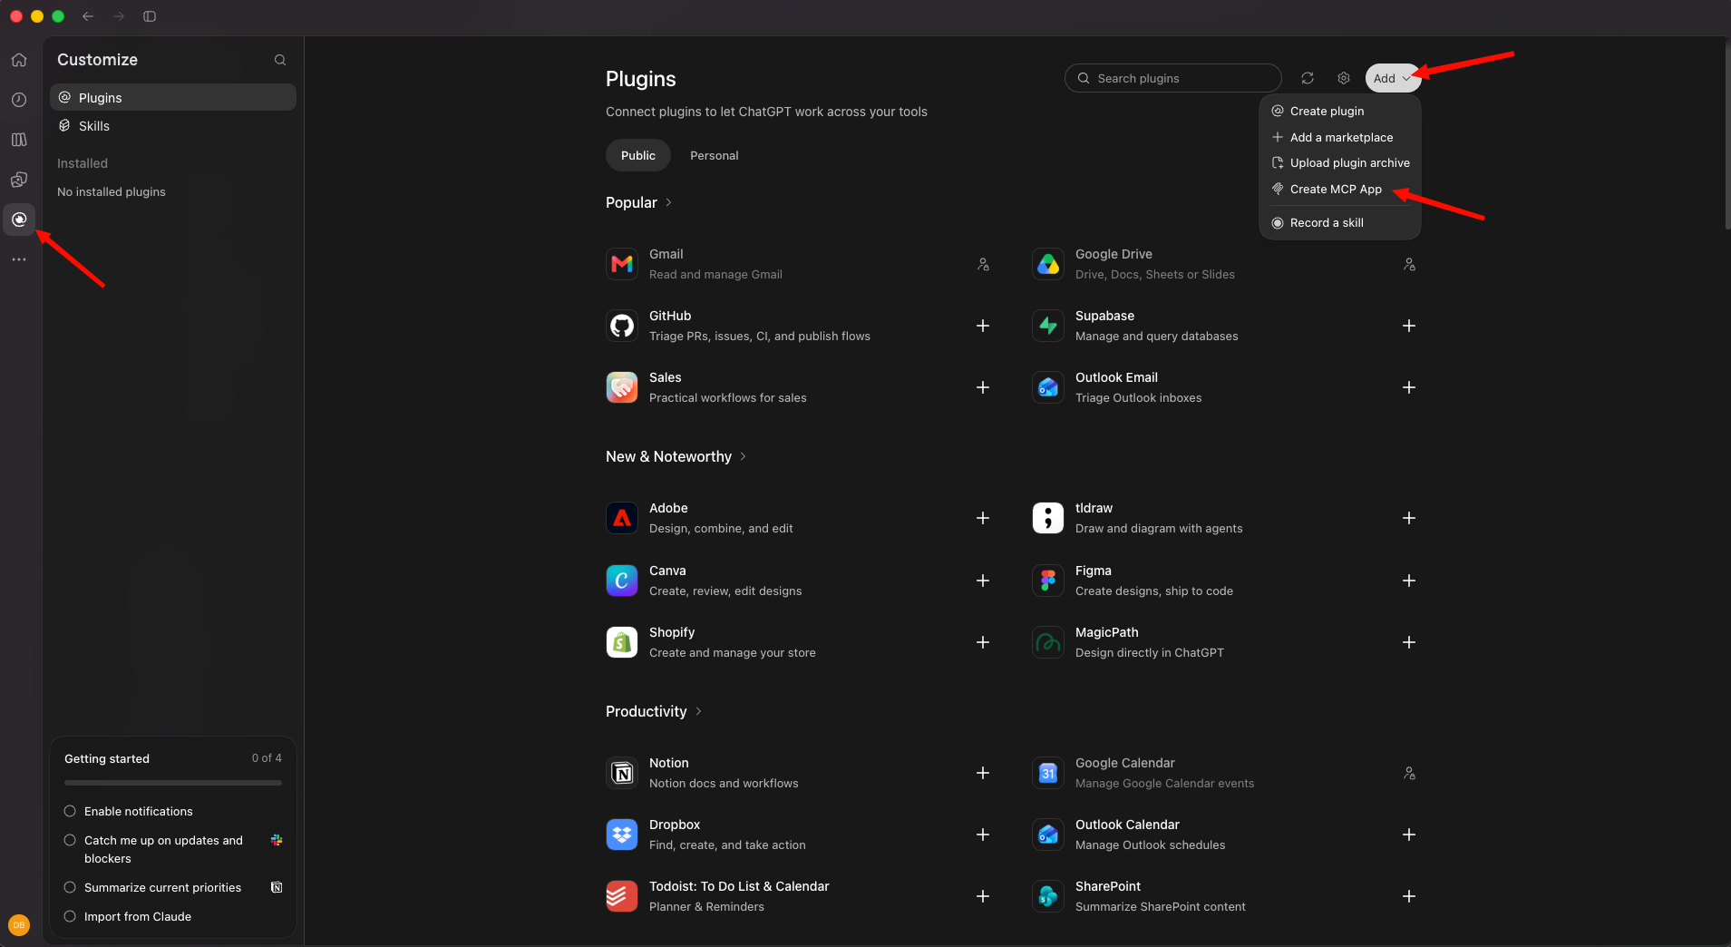This screenshot has width=1731, height=947.
Task: Choose Record a skill menu entry
Action: 1340,222
